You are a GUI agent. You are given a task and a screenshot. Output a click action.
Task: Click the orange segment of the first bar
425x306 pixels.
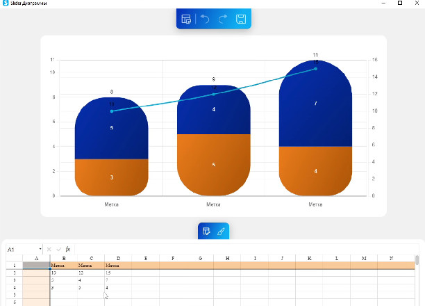(112, 178)
